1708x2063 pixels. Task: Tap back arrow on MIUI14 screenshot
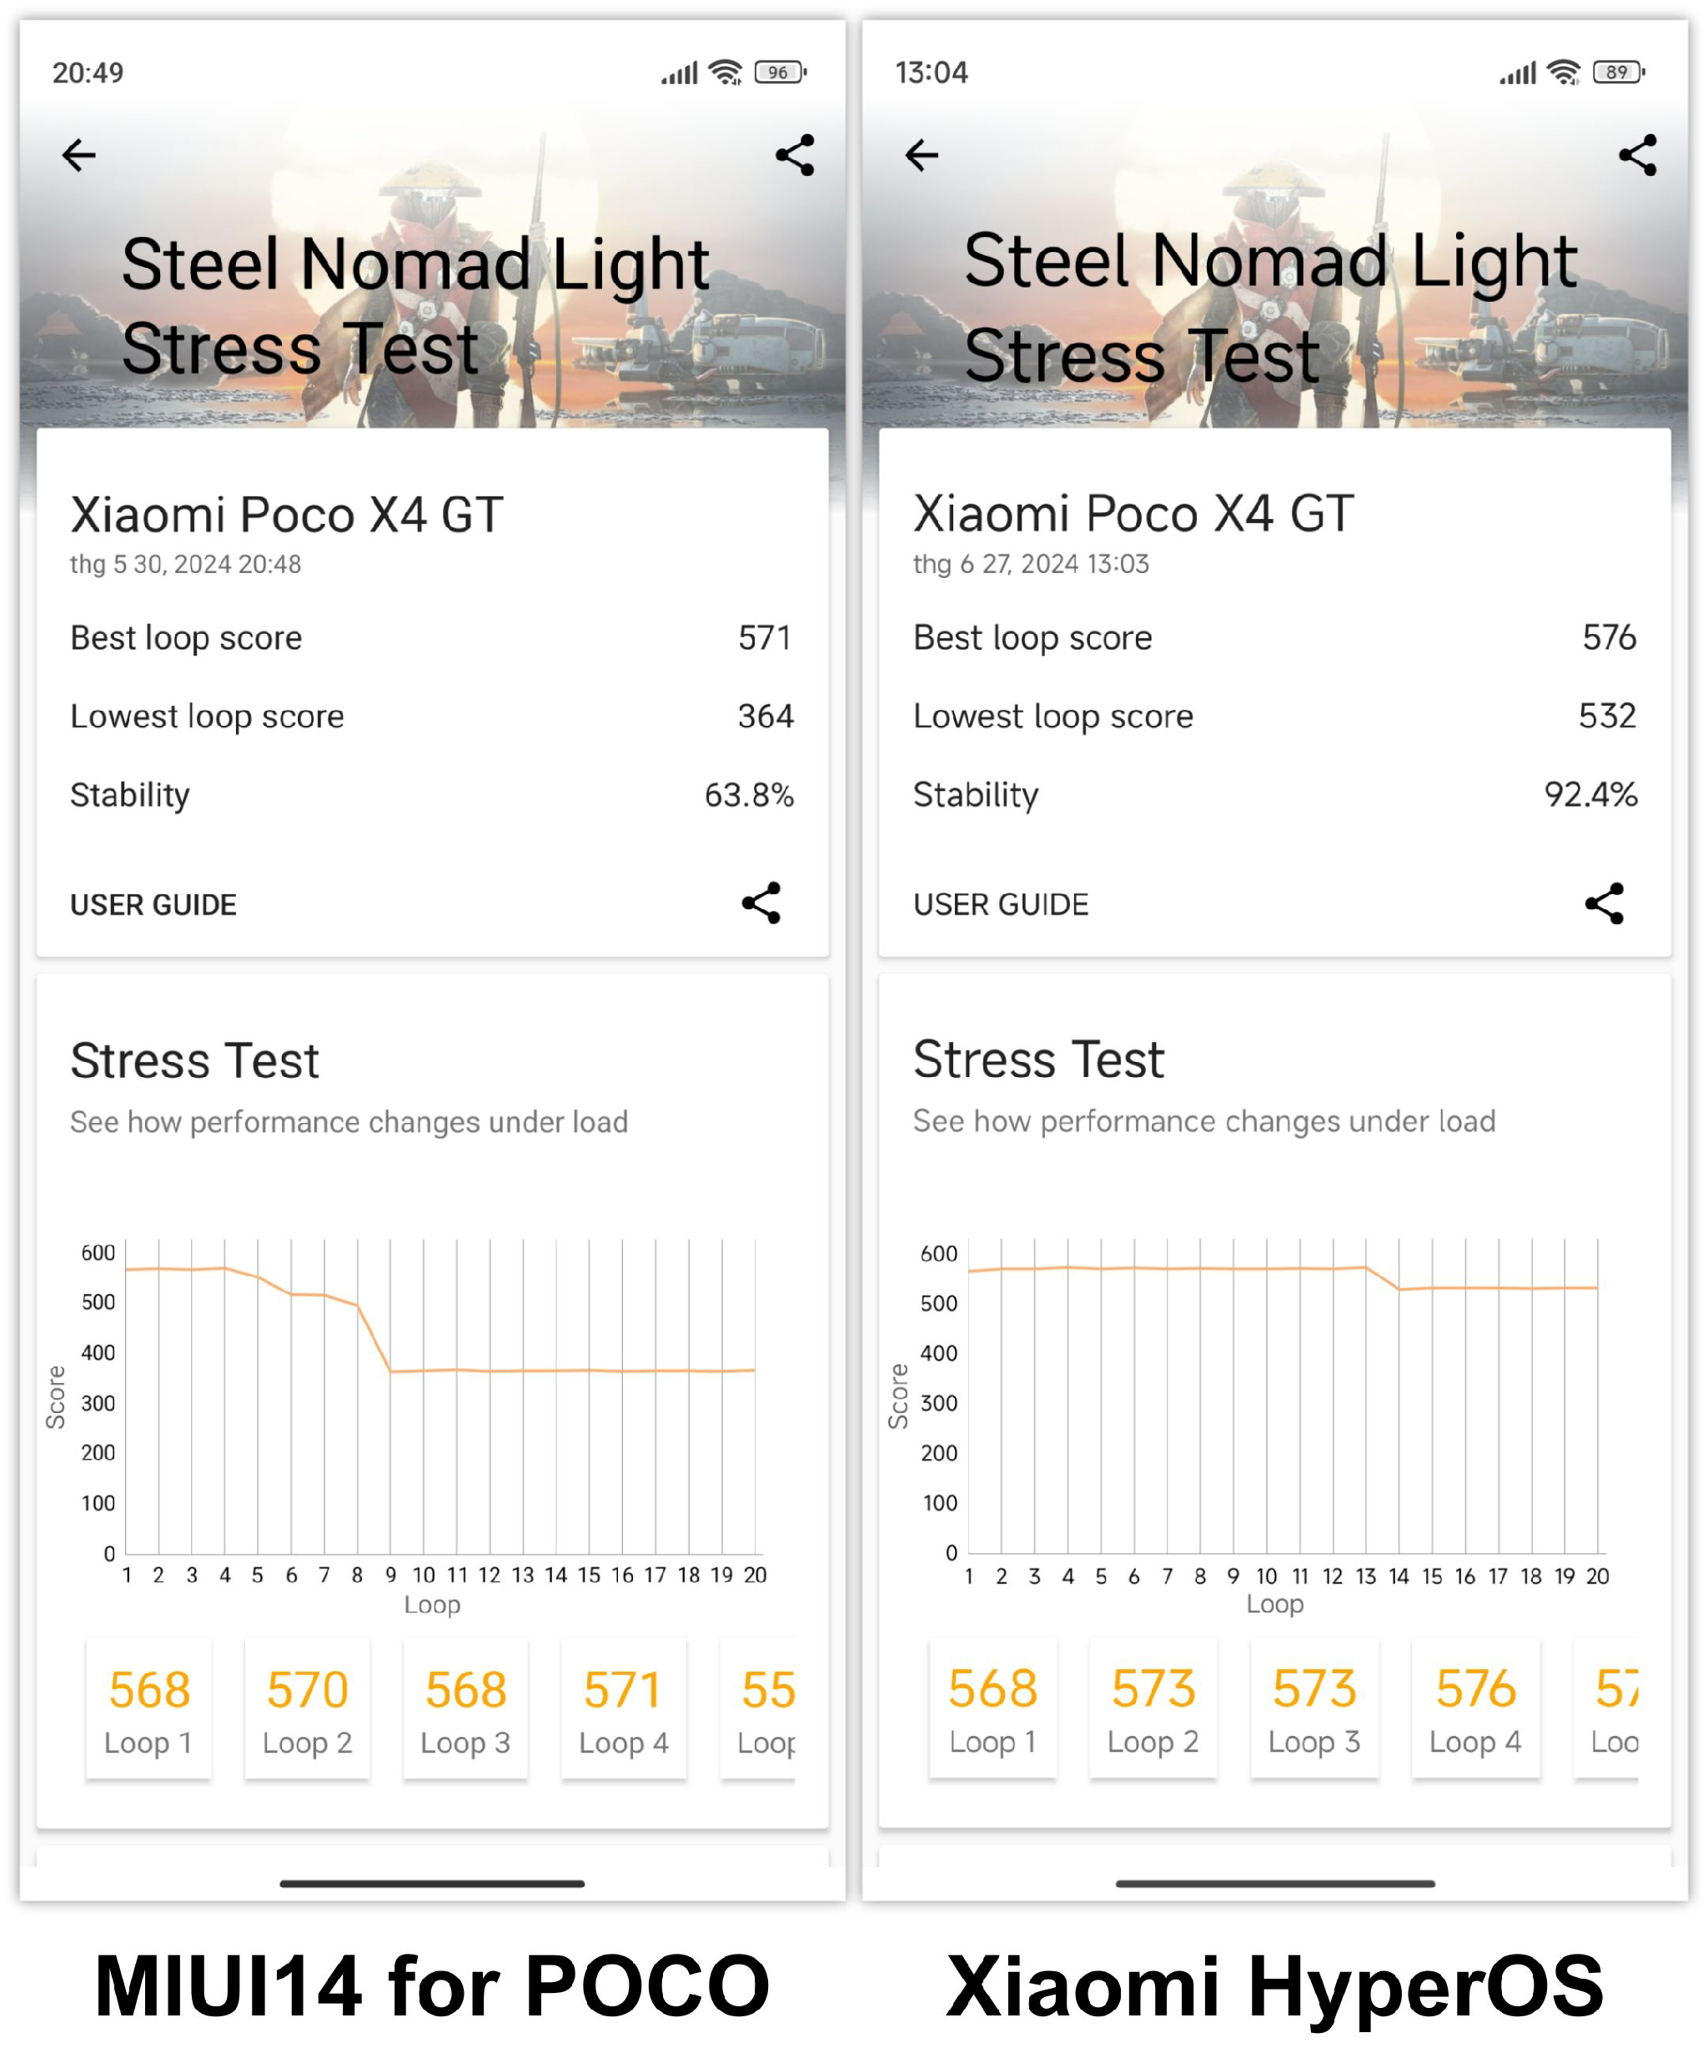[x=78, y=154]
